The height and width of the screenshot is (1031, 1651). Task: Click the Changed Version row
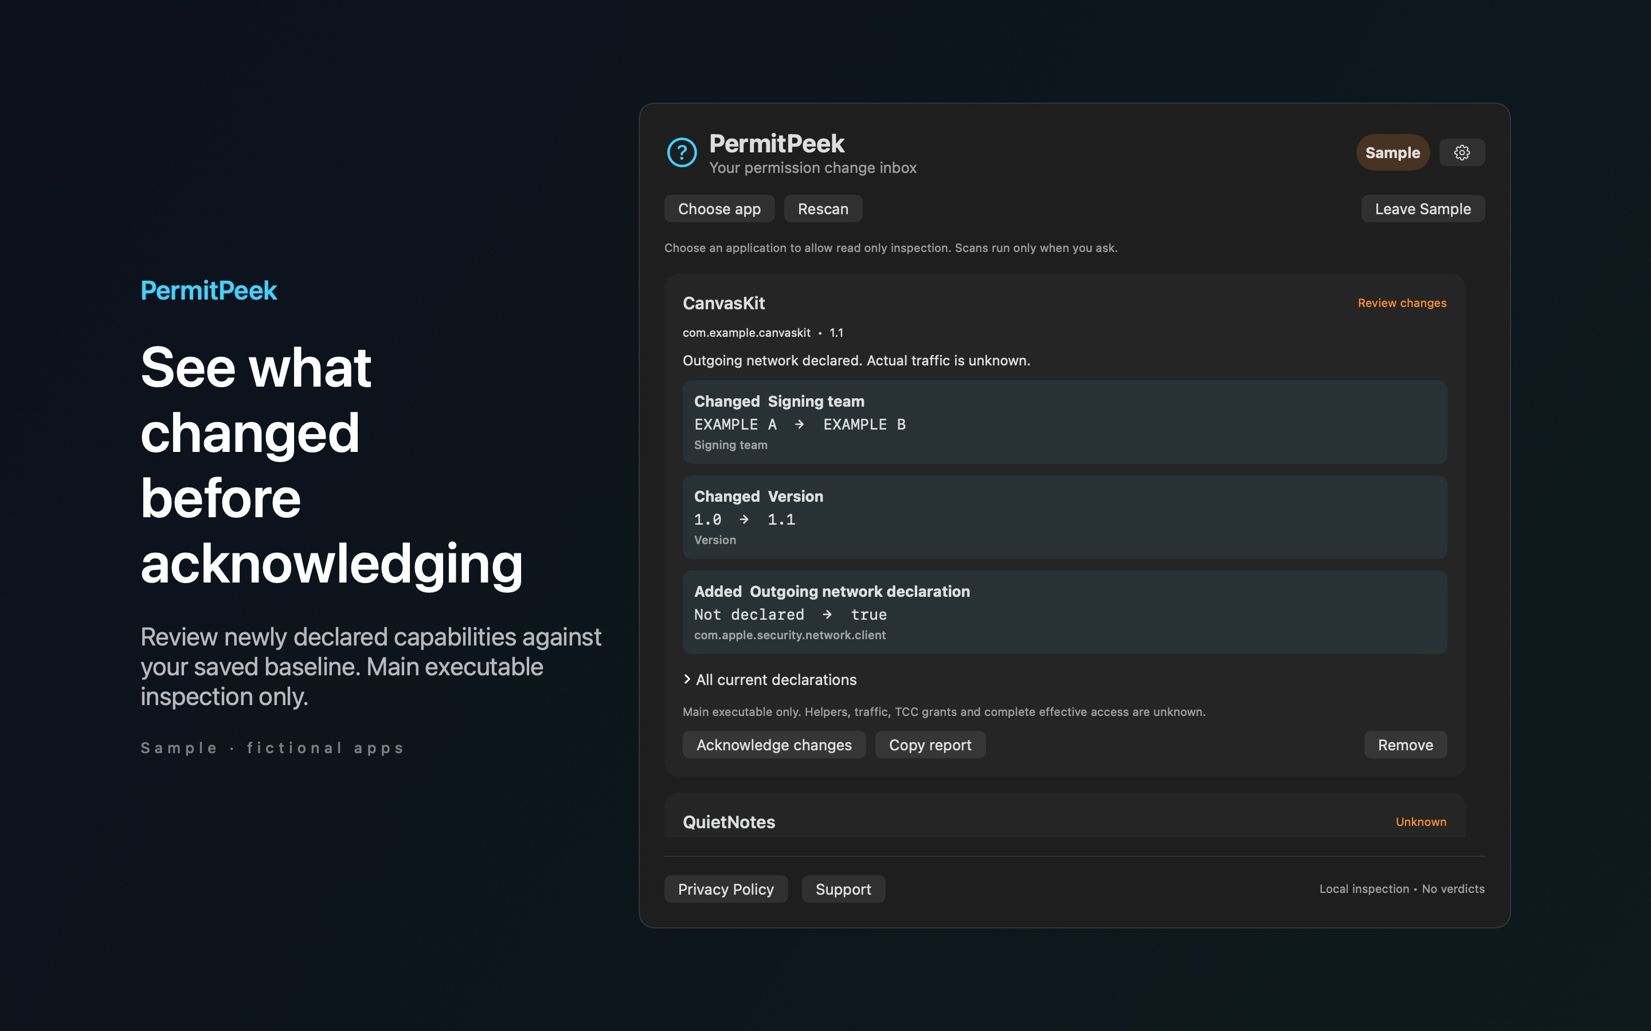click(1065, 517)
